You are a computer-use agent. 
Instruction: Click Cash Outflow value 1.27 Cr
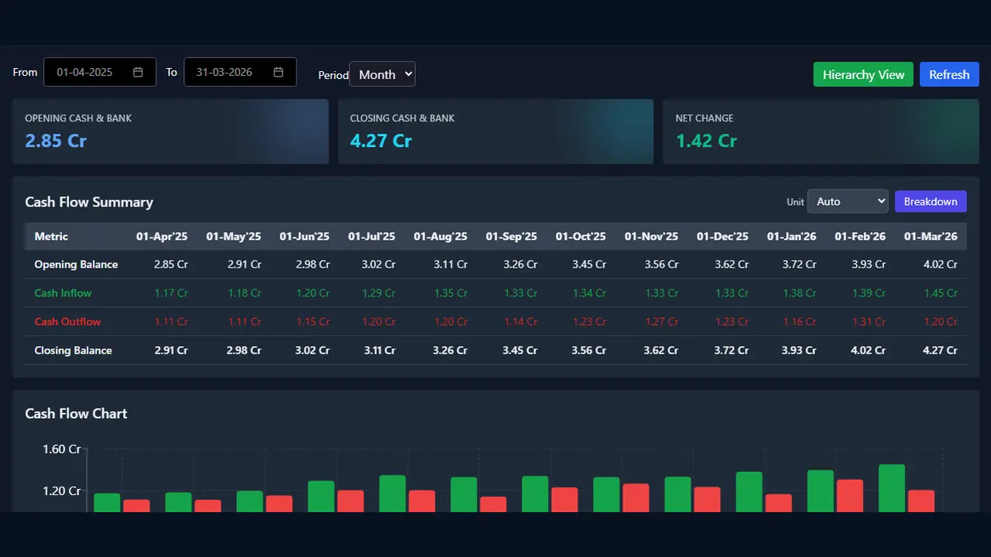pos(661,322)
